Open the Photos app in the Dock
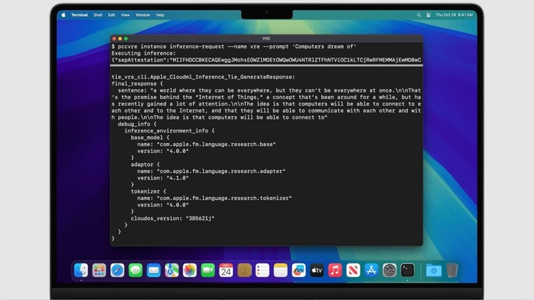This screenshot has height=300, width=534. pos(190,270)
